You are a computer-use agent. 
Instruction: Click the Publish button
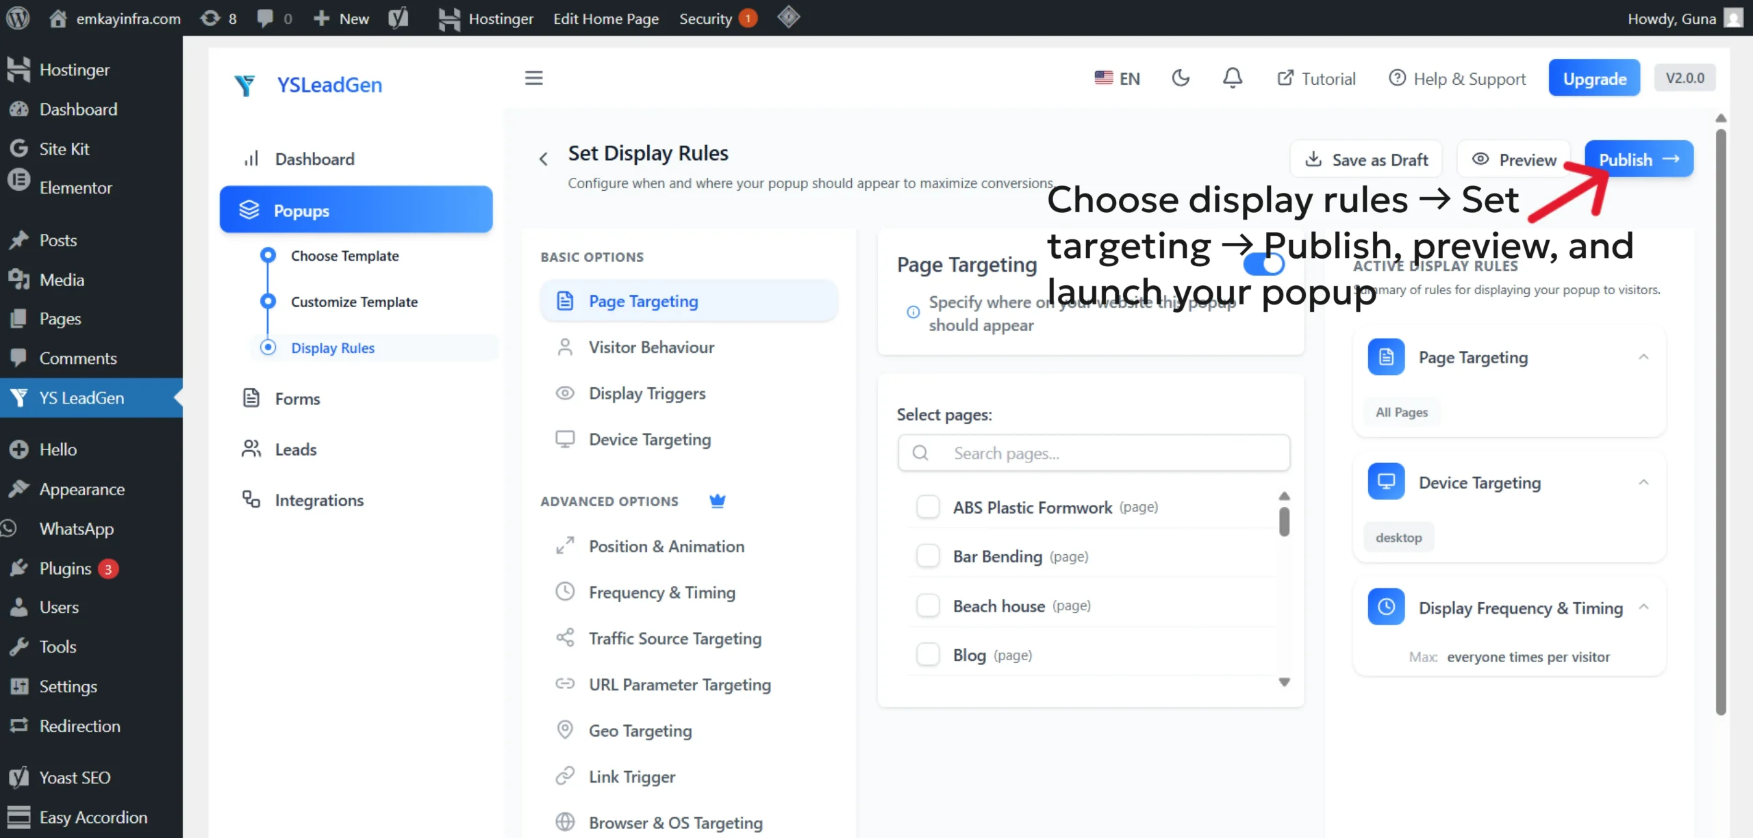[1638, 159]
